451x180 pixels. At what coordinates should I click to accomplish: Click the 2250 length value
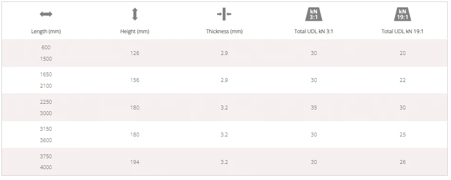pyautogui.click(x=46, y=102)
